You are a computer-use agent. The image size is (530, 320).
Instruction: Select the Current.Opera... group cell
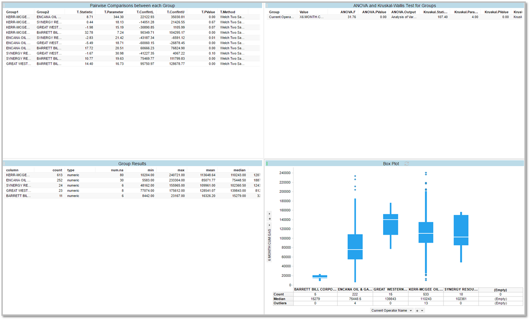(x=281, y=17)
